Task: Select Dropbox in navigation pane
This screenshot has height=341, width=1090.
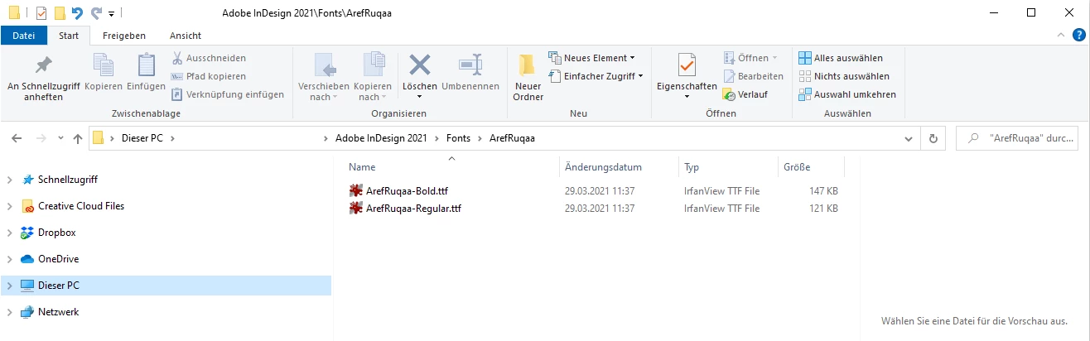Action: [56, 233]
